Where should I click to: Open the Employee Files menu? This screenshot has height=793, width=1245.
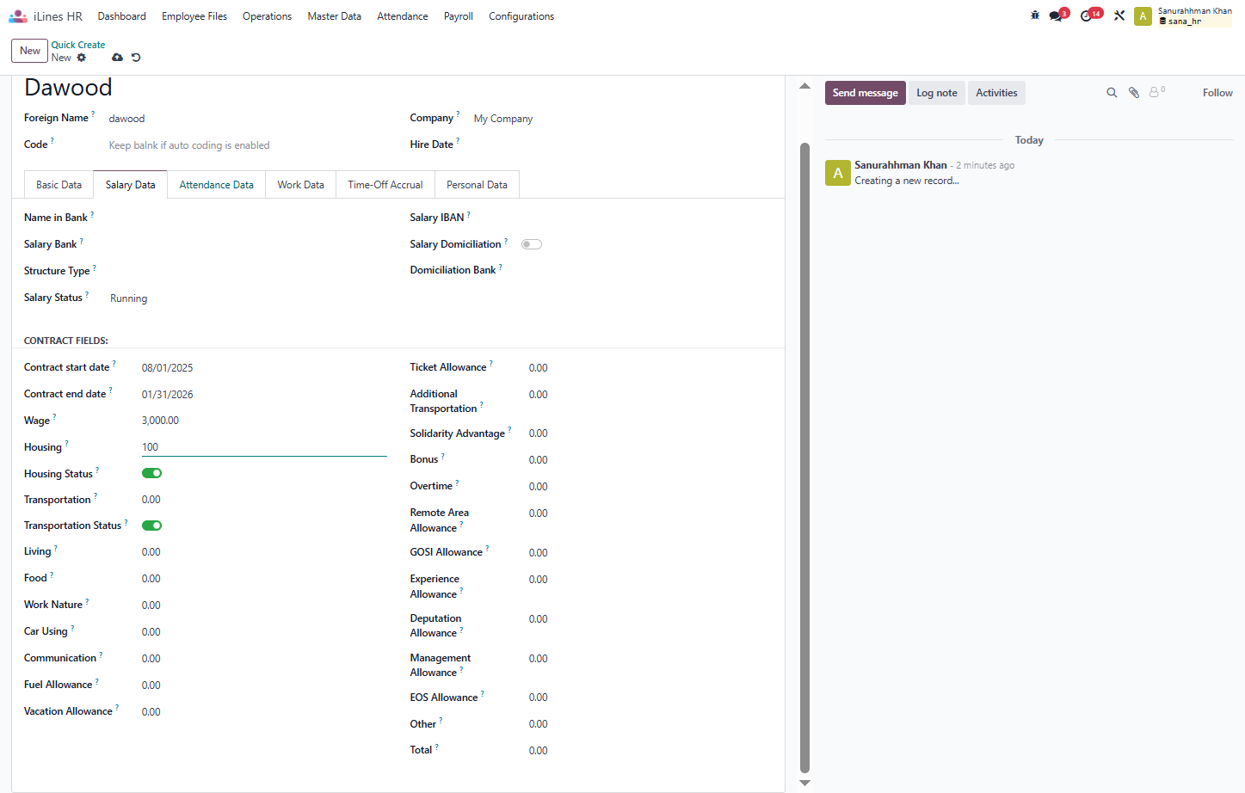pyautogui.click(x=194, y=16)
